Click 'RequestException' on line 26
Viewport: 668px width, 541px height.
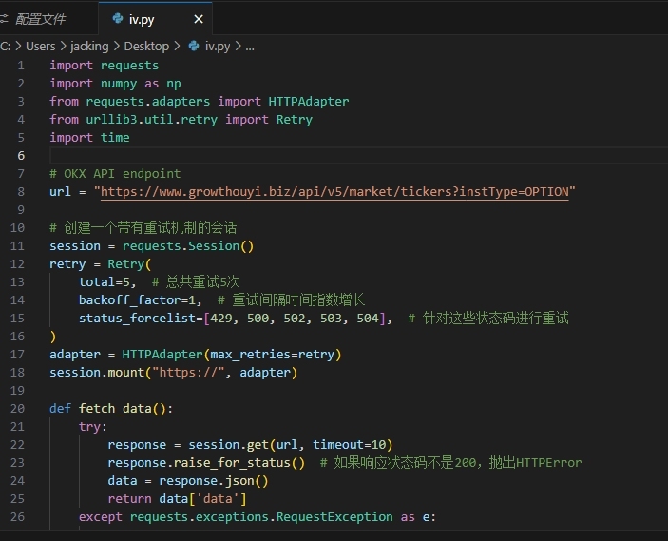coord(334,516)
